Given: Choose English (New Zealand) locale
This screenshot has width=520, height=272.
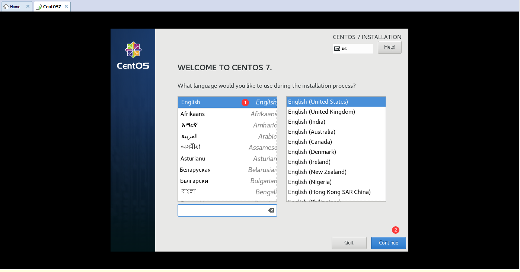Looking at the screenshot, I should 336,172.
